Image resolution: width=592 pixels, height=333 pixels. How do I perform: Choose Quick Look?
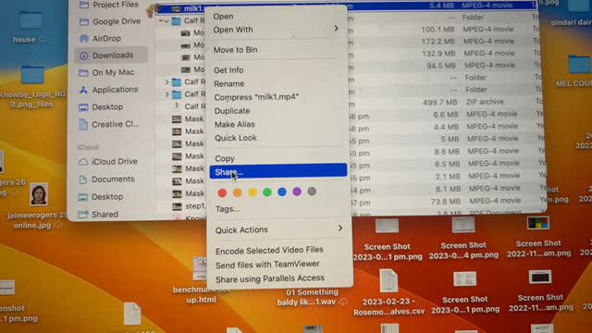236,138
